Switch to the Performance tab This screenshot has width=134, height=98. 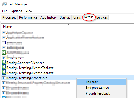(28, 17)
